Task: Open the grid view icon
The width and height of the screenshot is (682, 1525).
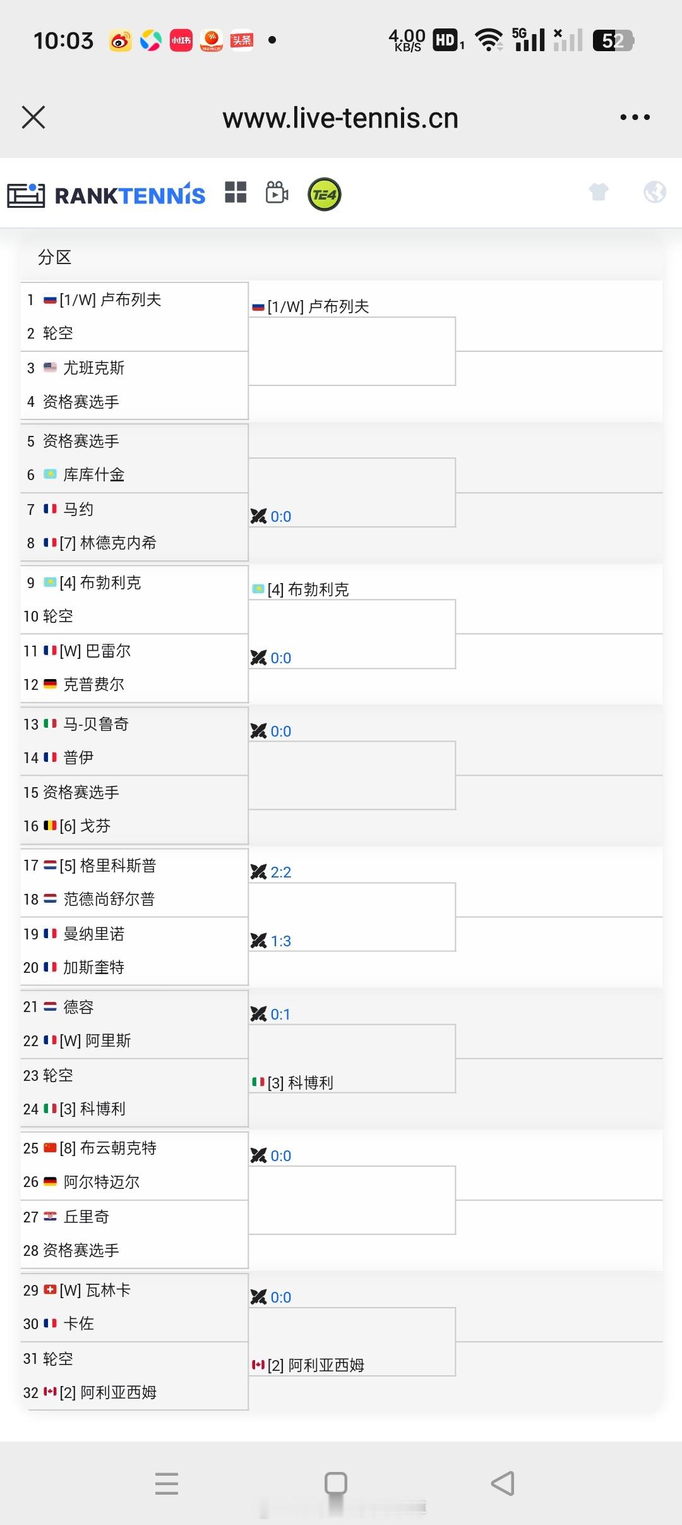Action: (236, 193)
